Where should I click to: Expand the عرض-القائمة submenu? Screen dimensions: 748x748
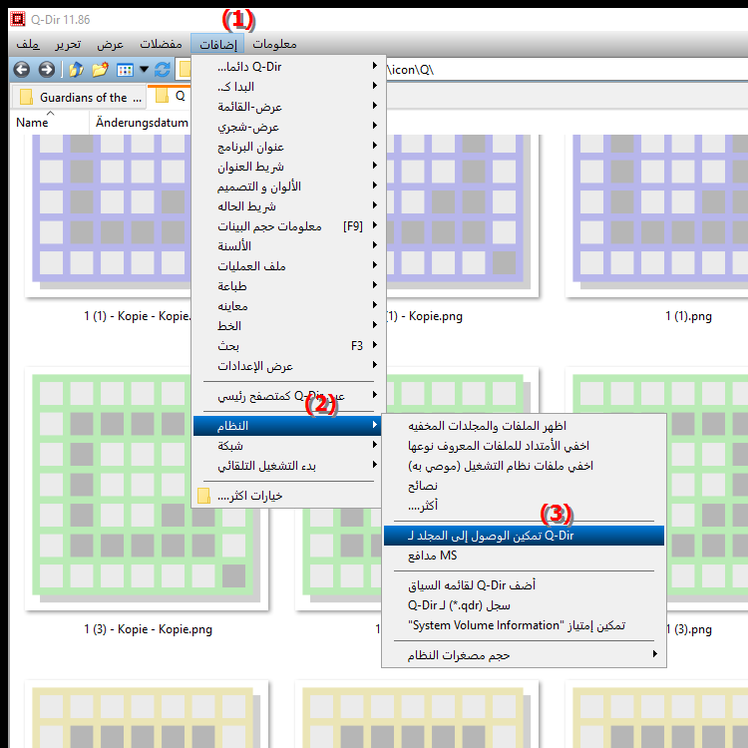288,107
